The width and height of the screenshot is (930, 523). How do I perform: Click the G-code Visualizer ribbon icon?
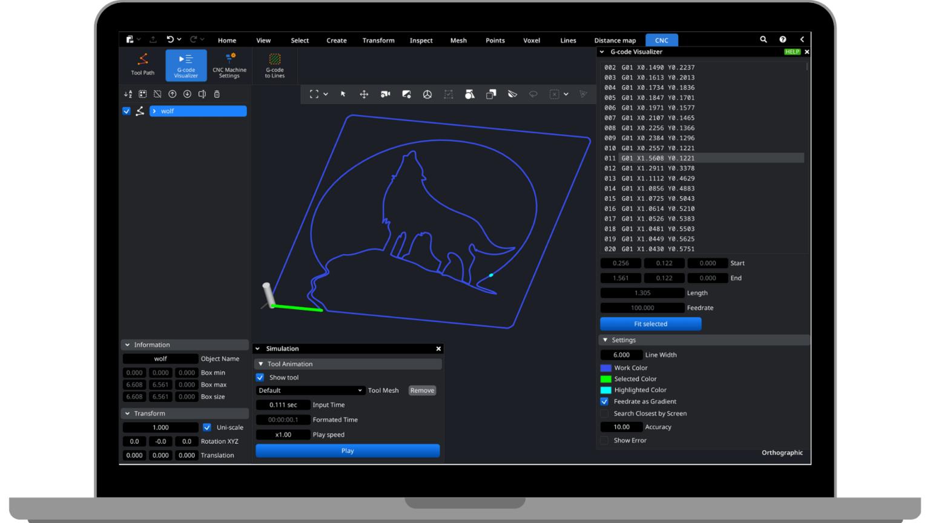click(x=186, y=65)
